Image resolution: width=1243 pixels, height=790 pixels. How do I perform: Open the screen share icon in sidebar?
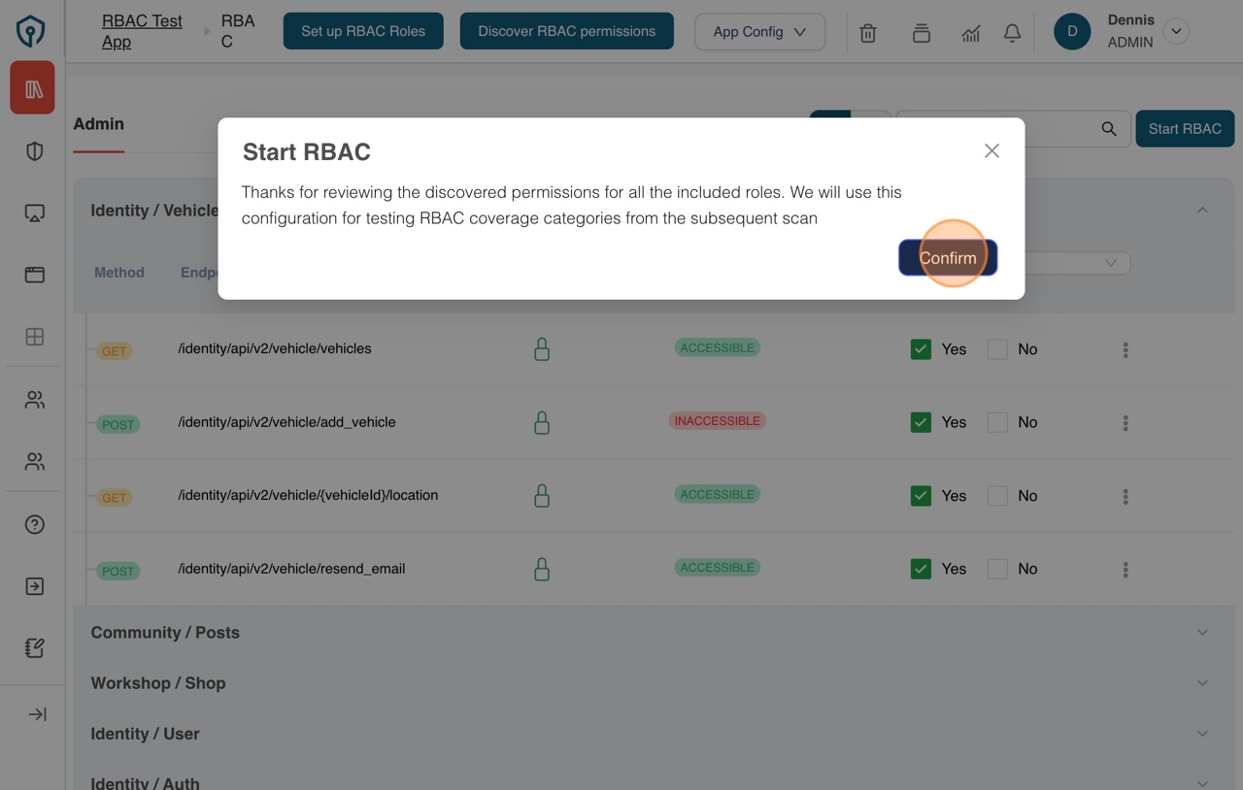[x=32, y=213]
